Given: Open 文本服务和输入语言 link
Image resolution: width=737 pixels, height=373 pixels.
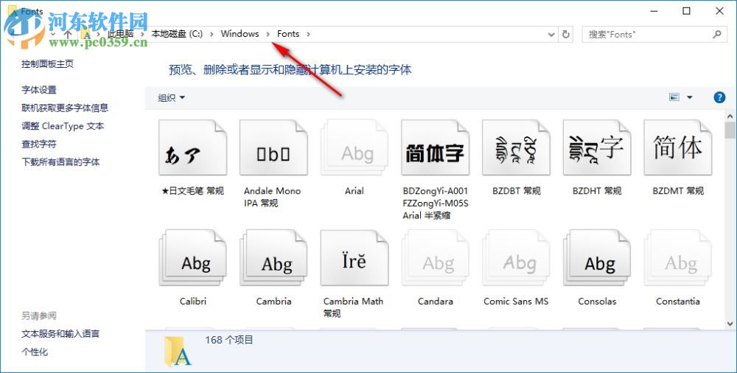Looking at the screenshot, I should (60, 334).
